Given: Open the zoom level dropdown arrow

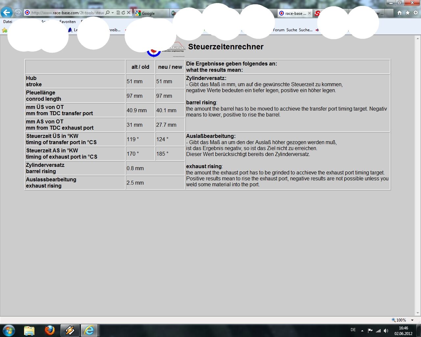Looking at the screenshot, I should pyautogui.click(x=412, y=320).
